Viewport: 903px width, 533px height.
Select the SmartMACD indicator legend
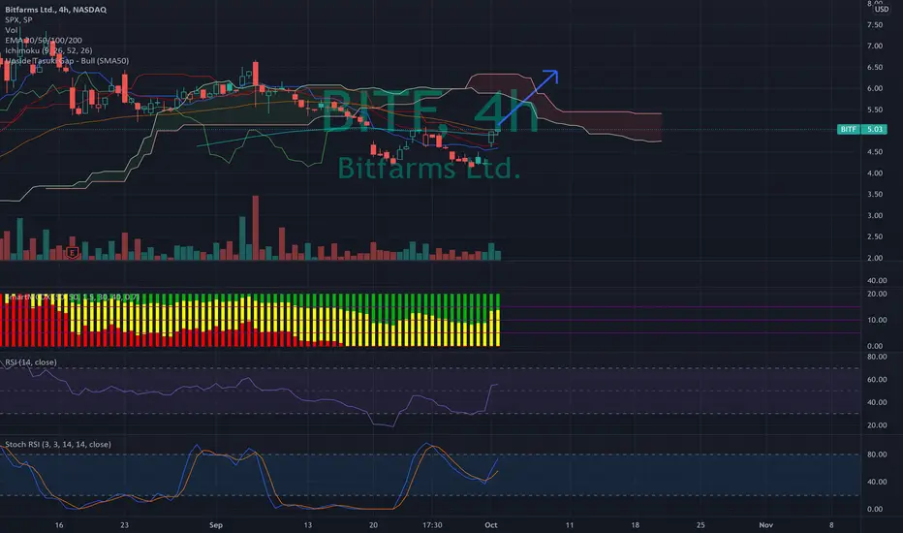[72, 298]
